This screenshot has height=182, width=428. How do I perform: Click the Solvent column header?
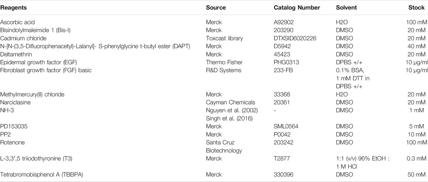point(347,7)
